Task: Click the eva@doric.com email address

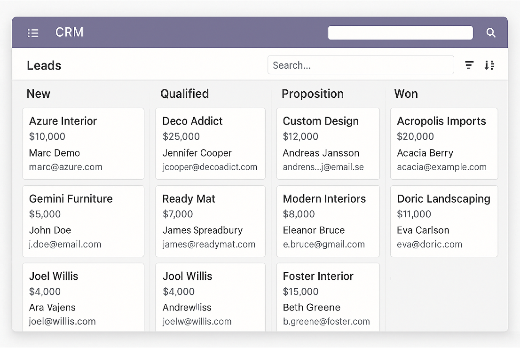Action: click(429, 244)
